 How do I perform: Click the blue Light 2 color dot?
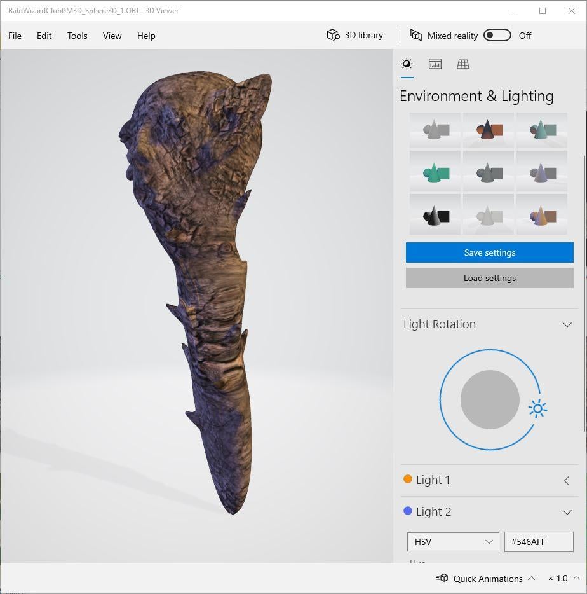[408, 511]
